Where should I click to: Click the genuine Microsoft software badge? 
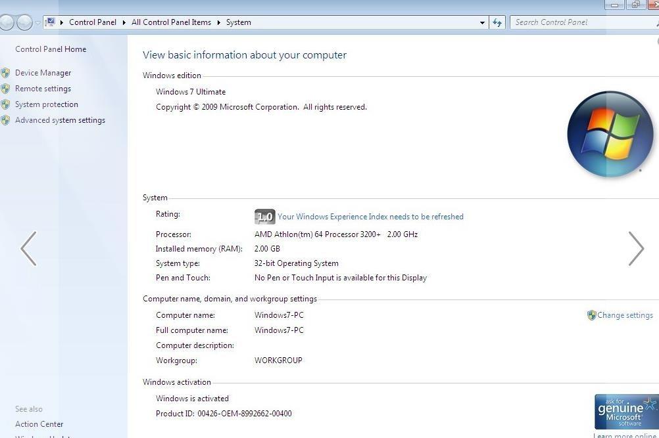click(627, 411)
